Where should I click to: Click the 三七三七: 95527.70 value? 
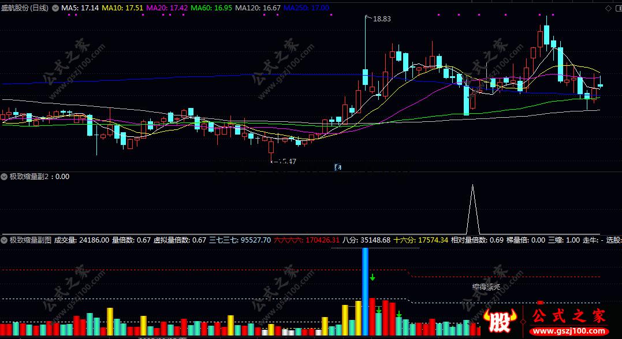pos(240,240)
